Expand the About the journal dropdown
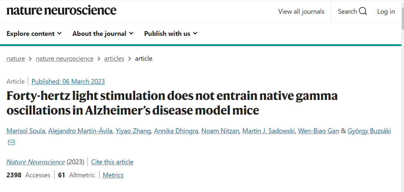The width and height of the screenshot is (404, 192). [x=103, y=33]
